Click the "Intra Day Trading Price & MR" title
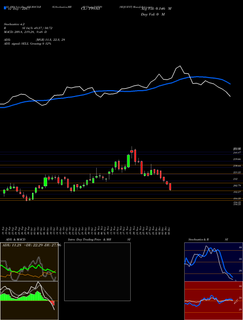 (x=89, y=240)
